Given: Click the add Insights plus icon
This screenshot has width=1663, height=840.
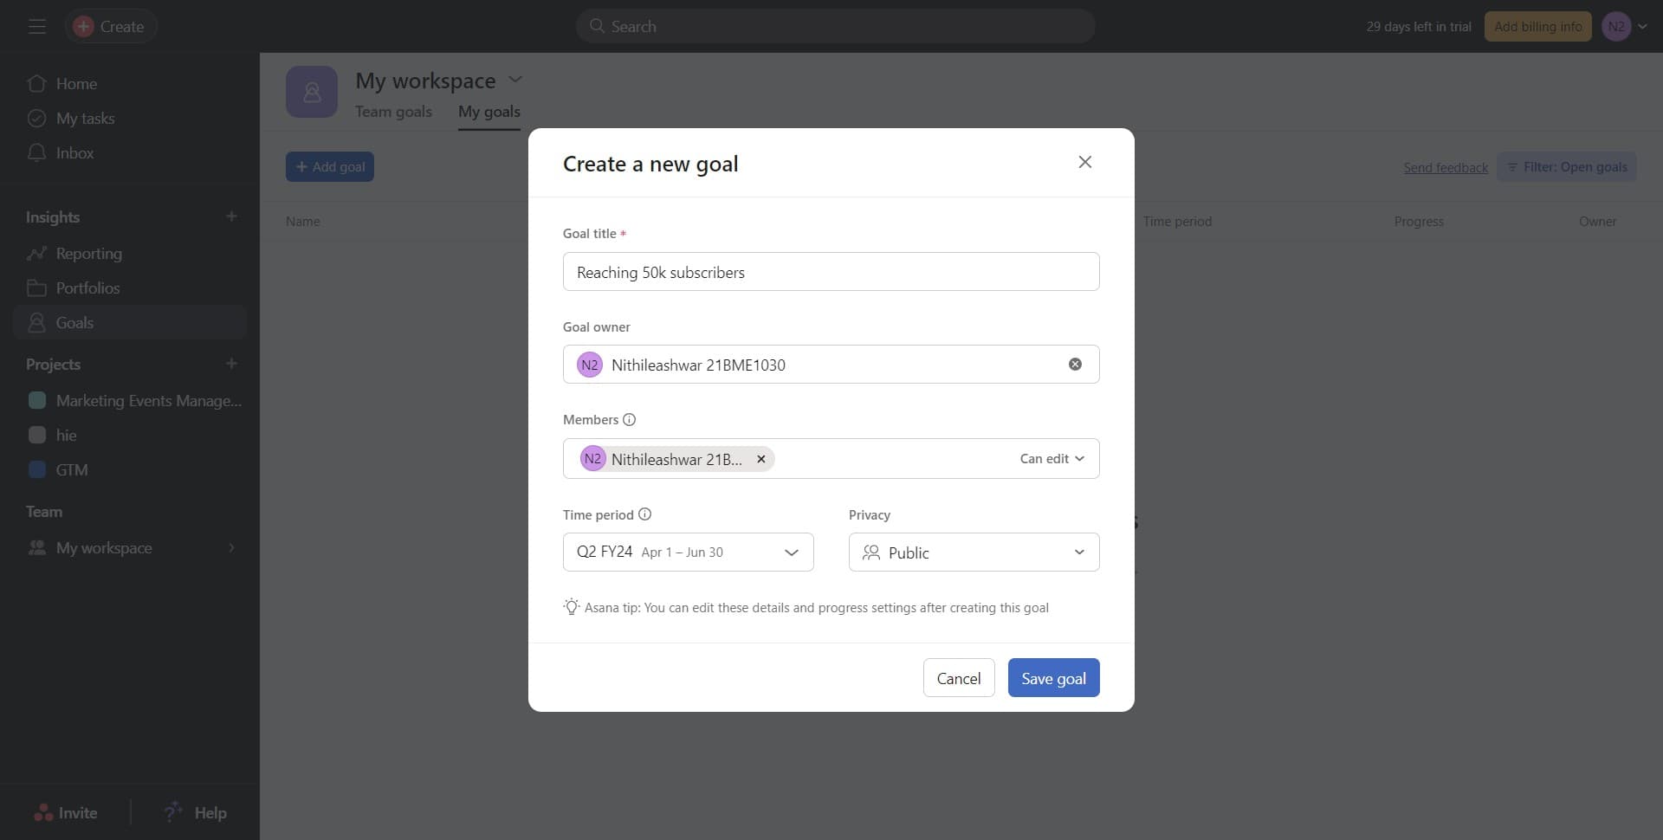Looking at the screenshot, I should (231, 216).
